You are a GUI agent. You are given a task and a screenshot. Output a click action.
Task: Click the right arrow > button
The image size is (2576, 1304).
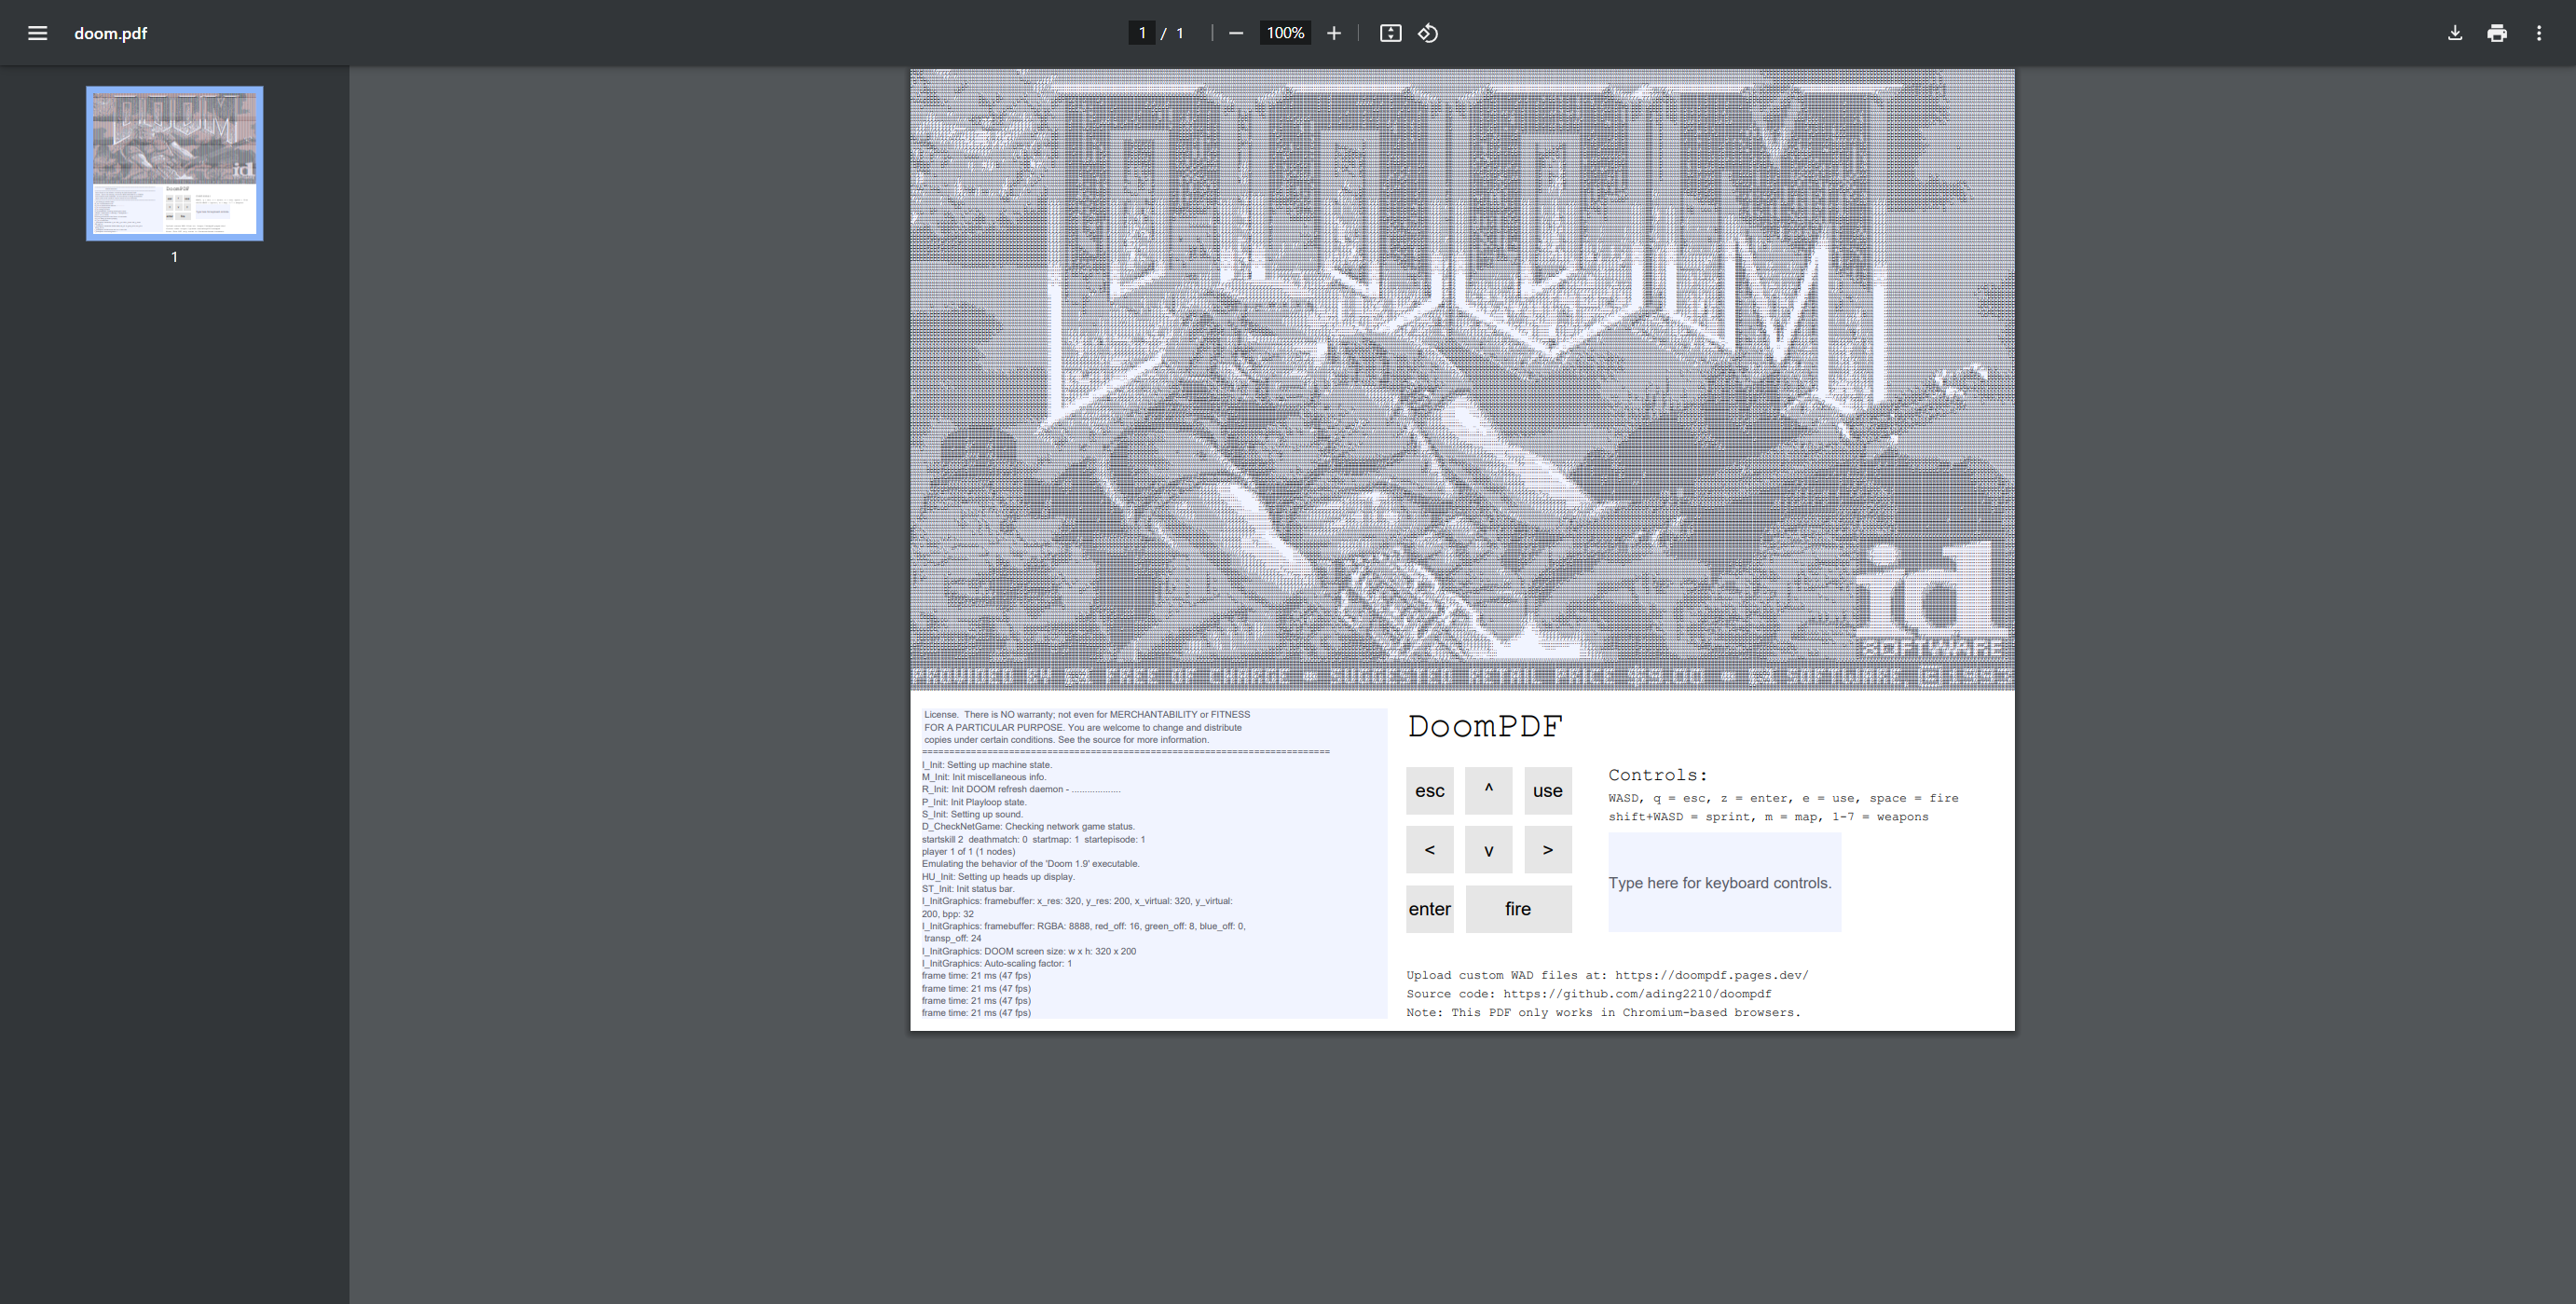[1548, 850]
